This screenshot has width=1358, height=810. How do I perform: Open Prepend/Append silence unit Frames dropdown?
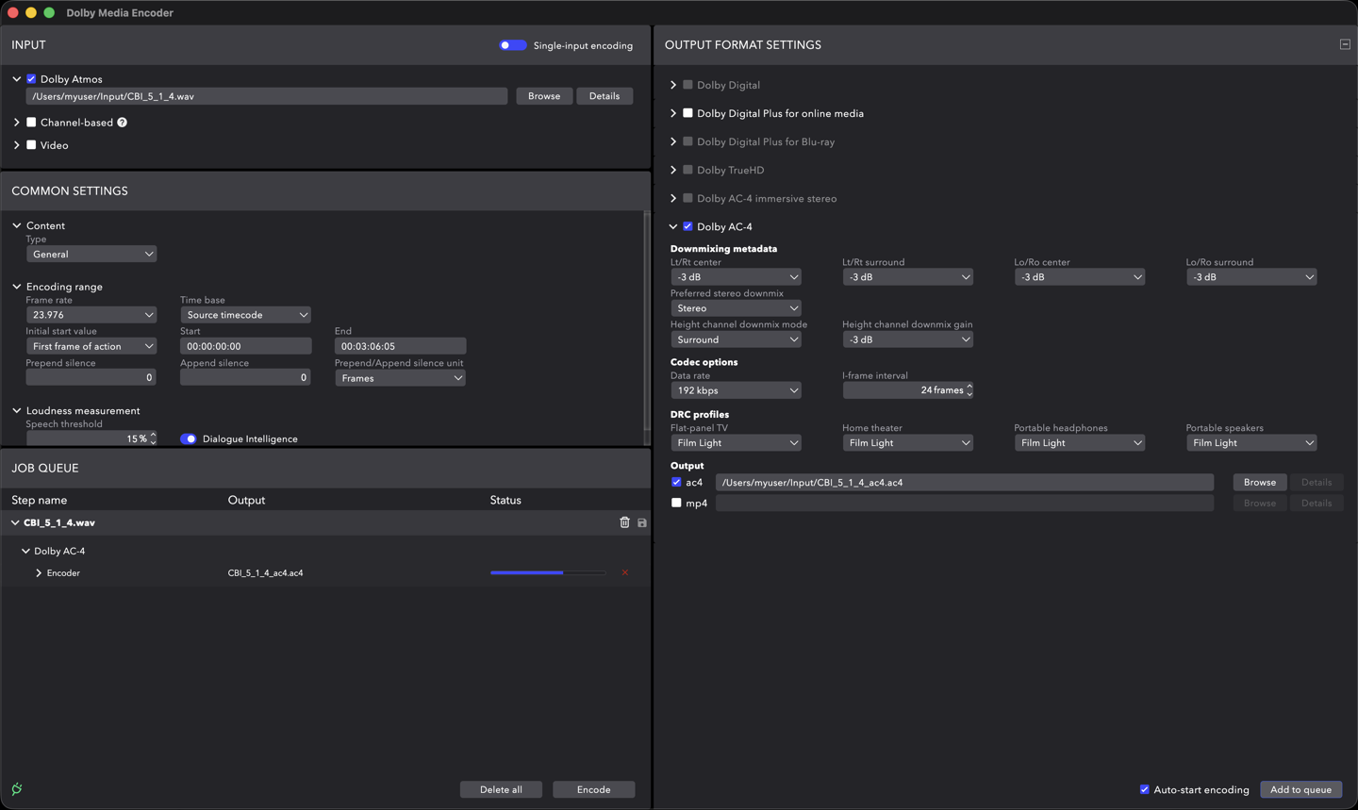coord(400,378)
